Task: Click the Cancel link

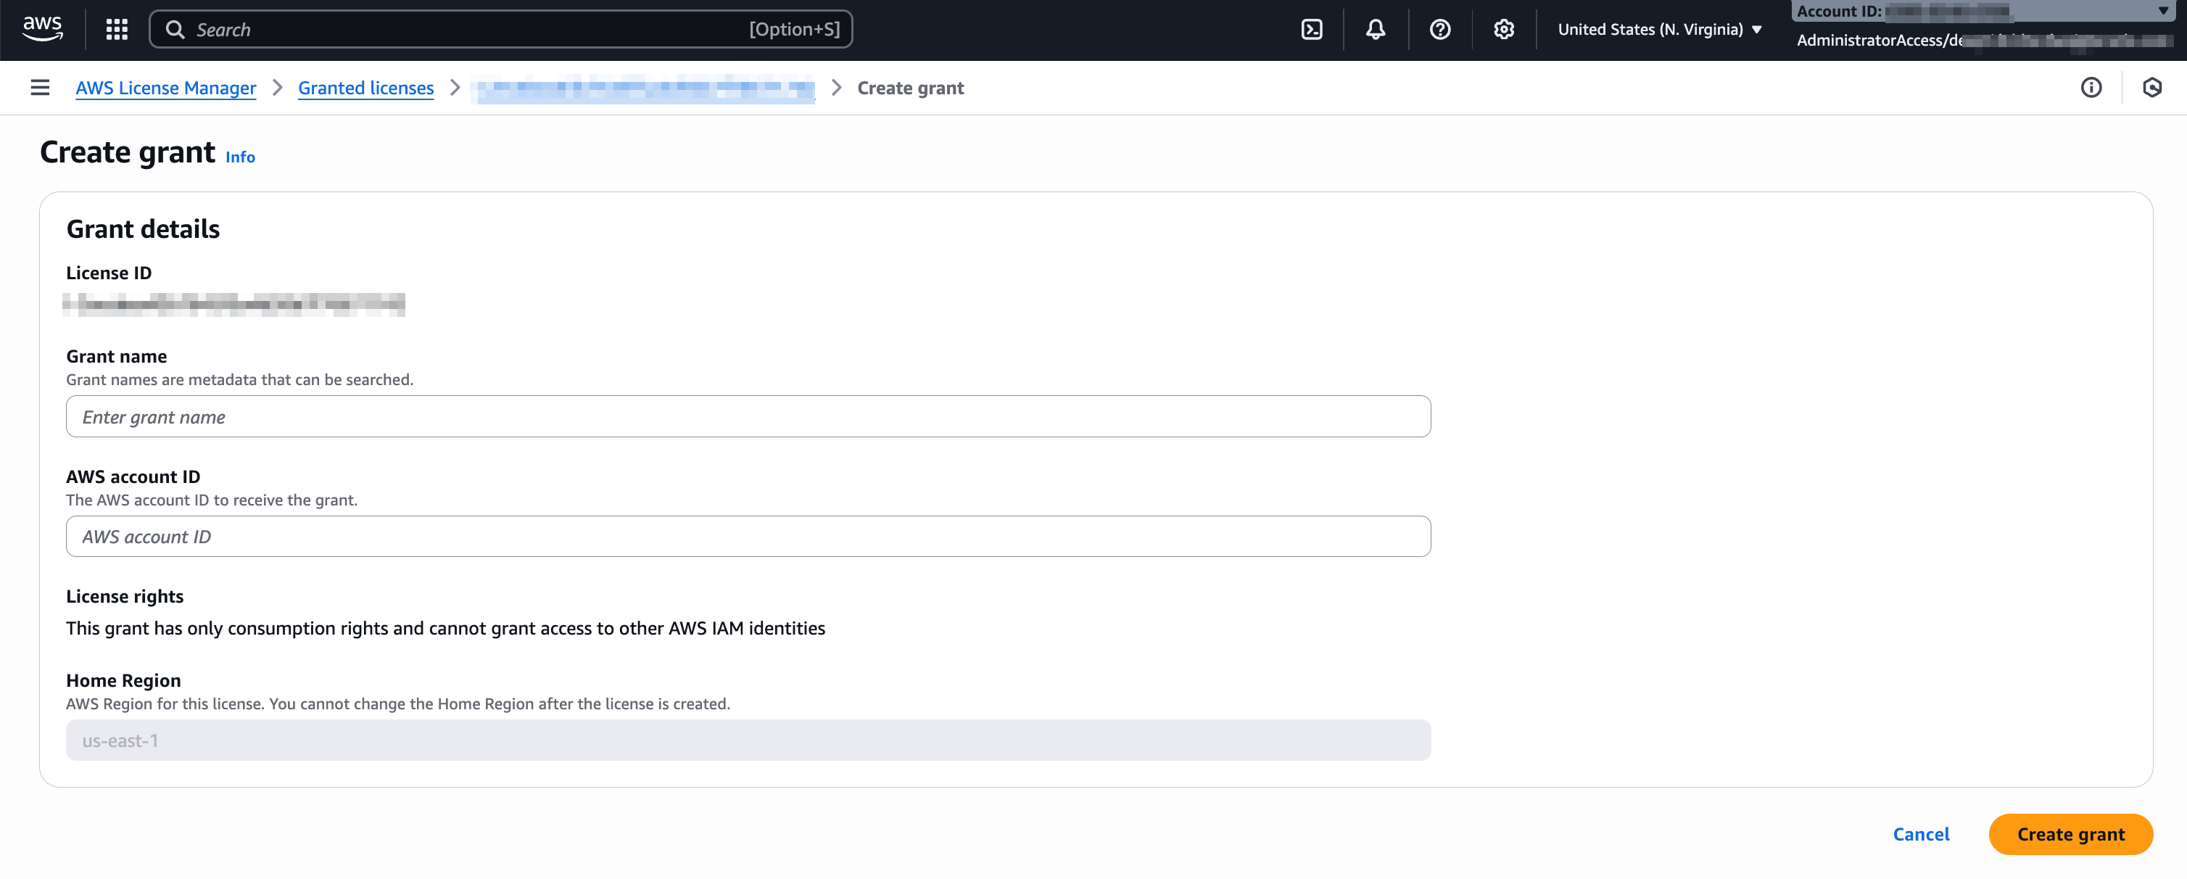Action: 1922,834
